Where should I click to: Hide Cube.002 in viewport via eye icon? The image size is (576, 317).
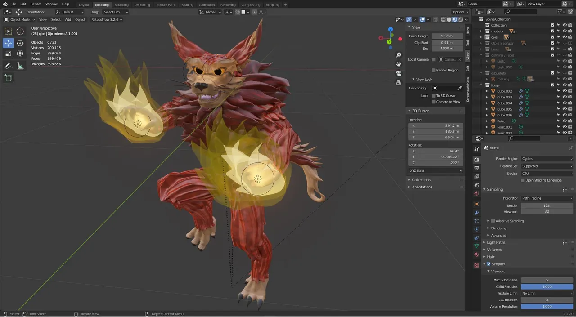click(565, 91)
